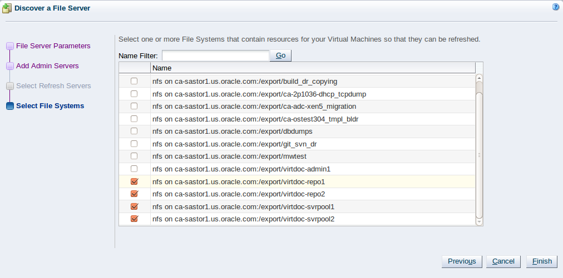
Task: Untick the virtdoc-svrpool2 checkbox
Action: [134, 219]
